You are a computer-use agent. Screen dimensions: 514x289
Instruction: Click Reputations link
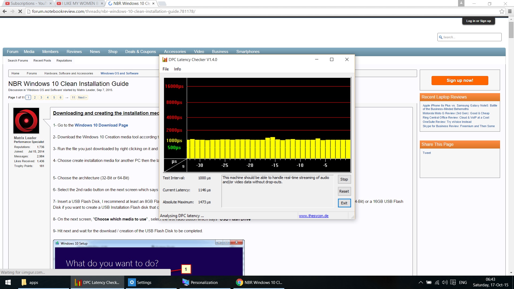tap(64, 60)
